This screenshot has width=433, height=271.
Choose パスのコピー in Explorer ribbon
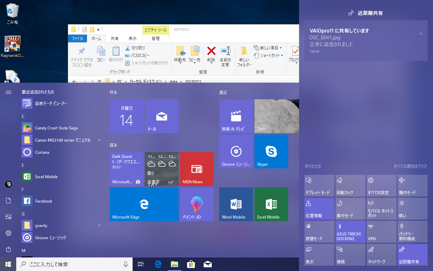pos(137,56)
